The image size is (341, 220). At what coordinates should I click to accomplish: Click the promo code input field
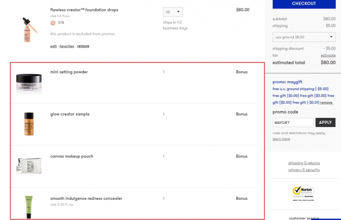pos(293,123)
